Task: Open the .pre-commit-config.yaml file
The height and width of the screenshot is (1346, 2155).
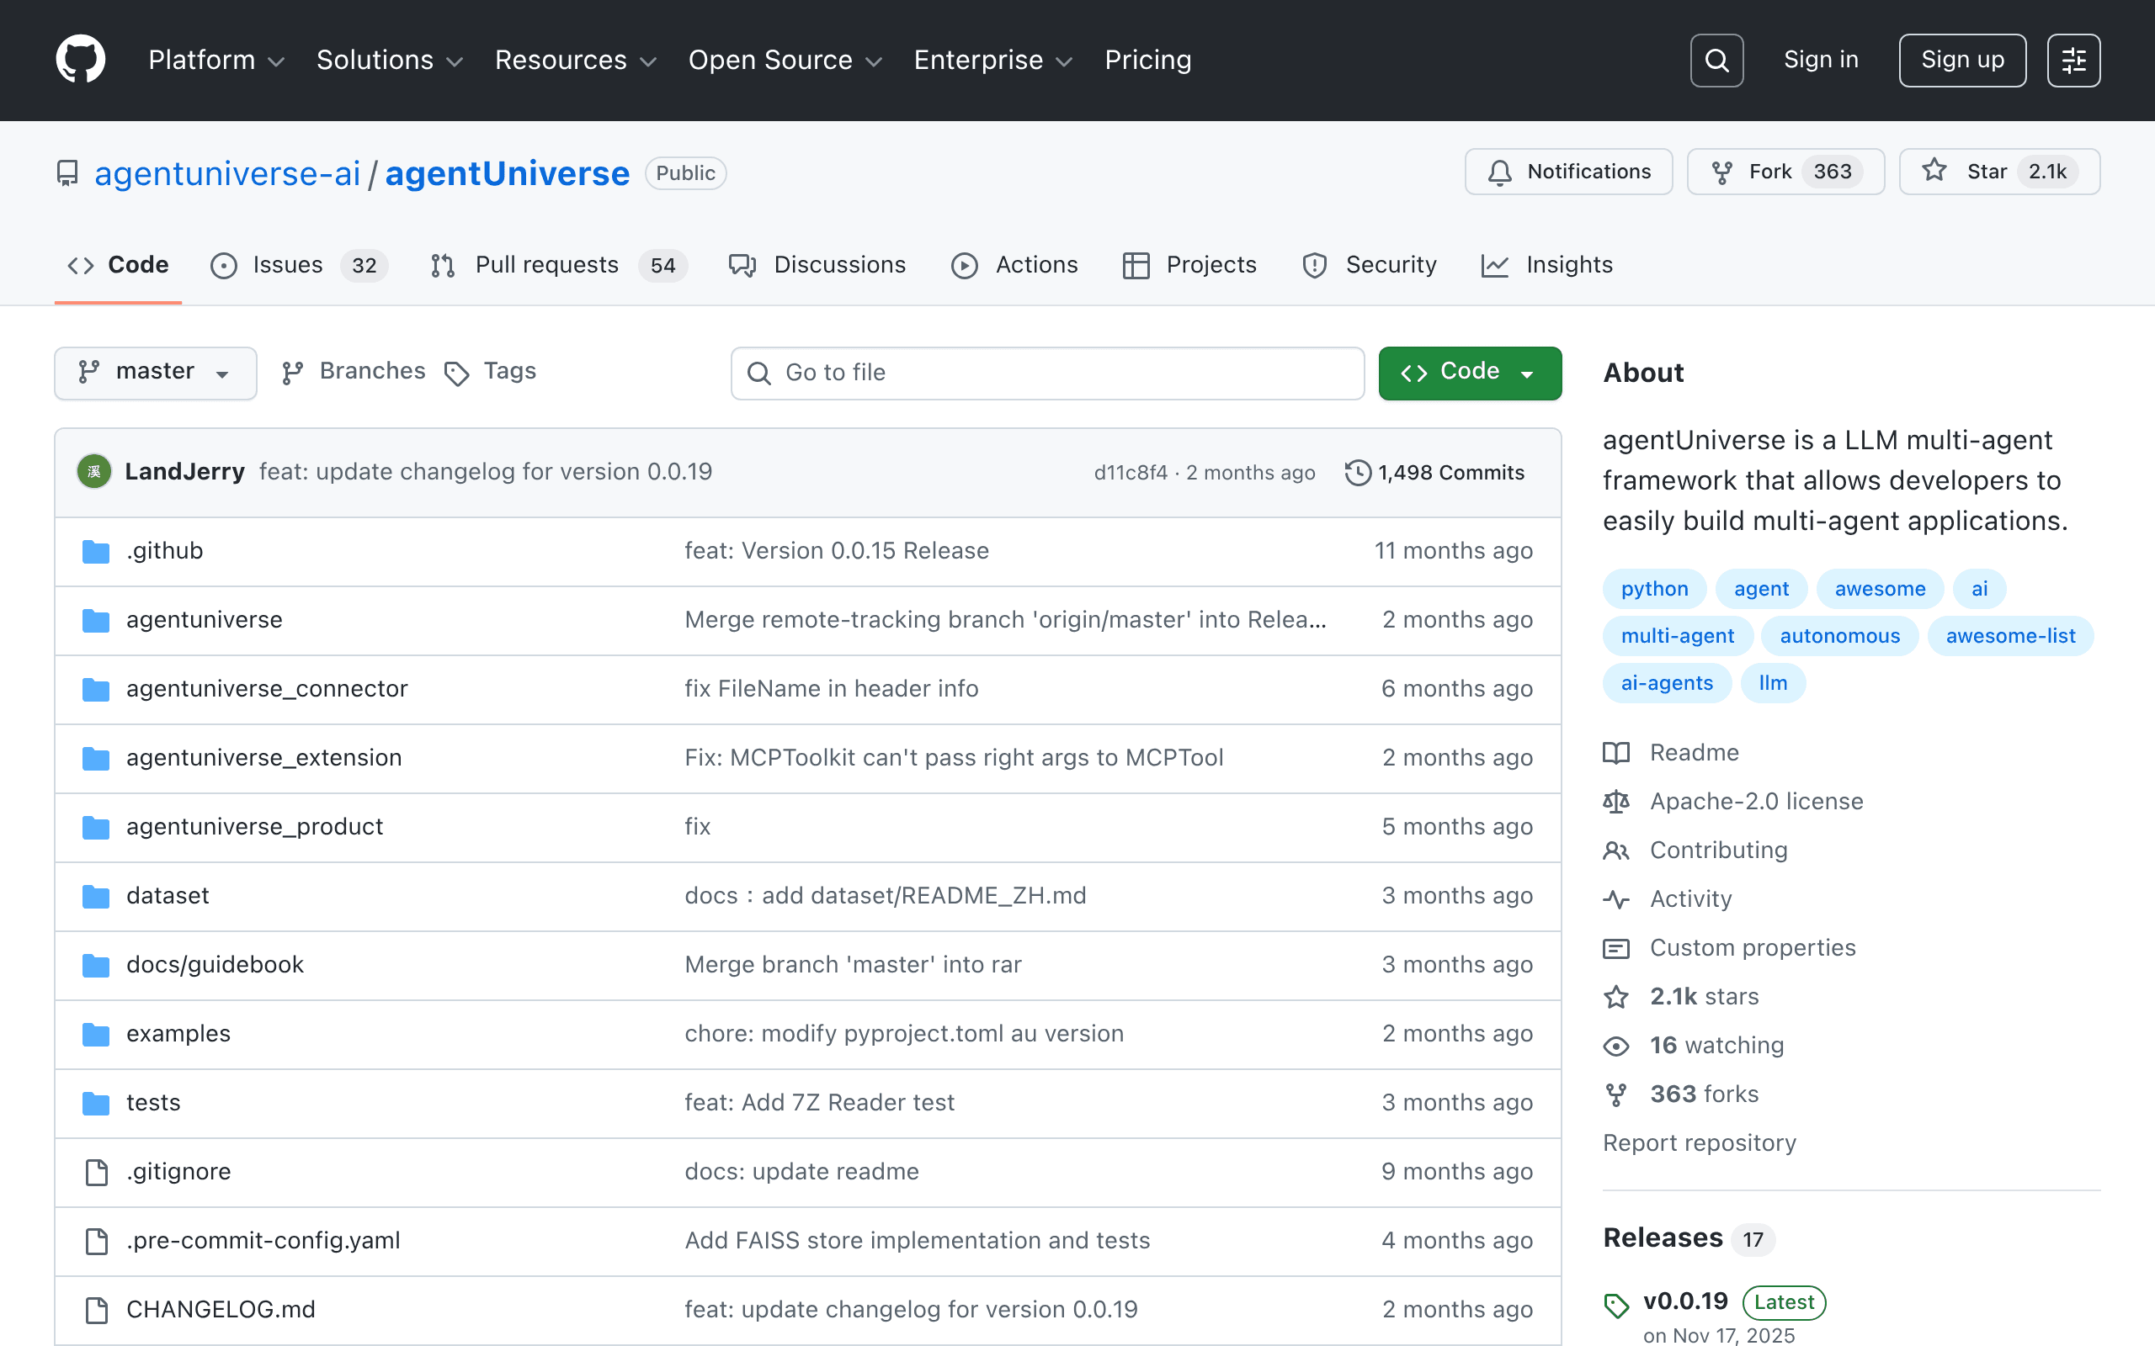Action: coord(263,1241)
